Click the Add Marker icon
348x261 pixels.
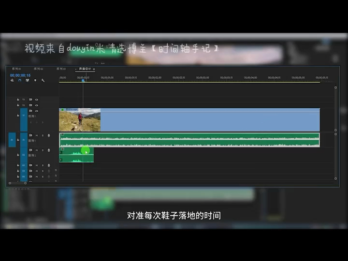(x=35, y=80)
